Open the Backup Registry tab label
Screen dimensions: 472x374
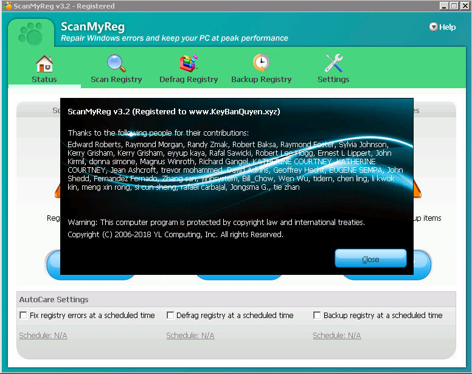coord(262,80)
